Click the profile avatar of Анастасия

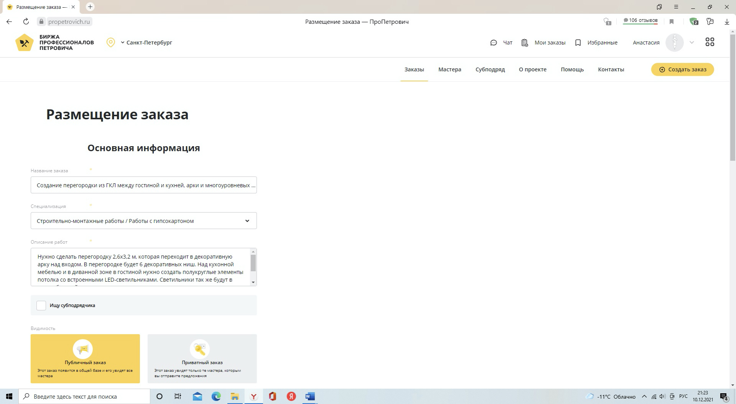674,43
